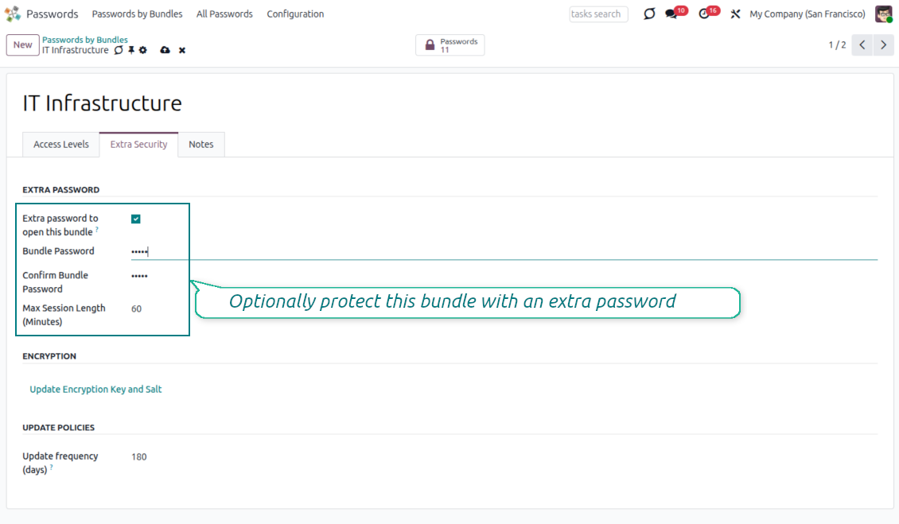Click the debug tools wrench icon
Viewport: 899px width, 524px height.
pyautogui.click(x=735, y=14)
